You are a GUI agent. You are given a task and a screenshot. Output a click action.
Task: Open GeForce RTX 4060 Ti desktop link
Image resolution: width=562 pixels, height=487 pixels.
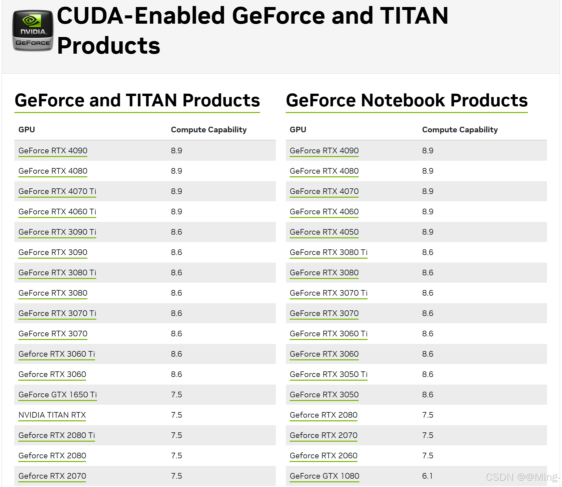[x=57, y=212]
